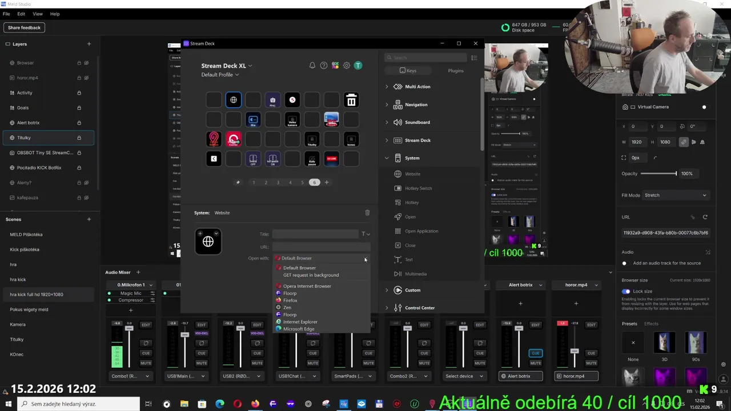The width and height of the screenshot is (731, 411).
Task: Select GET request in background option
Action: 311,275
